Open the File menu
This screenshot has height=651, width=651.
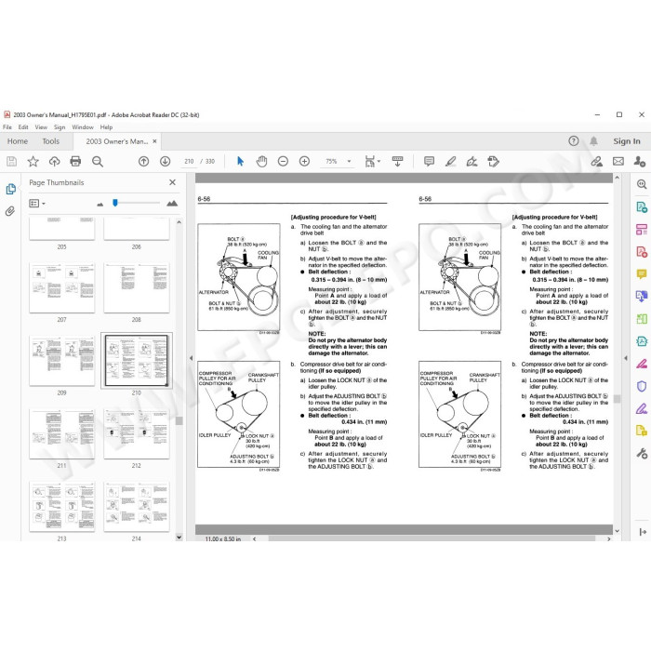coord(7,127)
